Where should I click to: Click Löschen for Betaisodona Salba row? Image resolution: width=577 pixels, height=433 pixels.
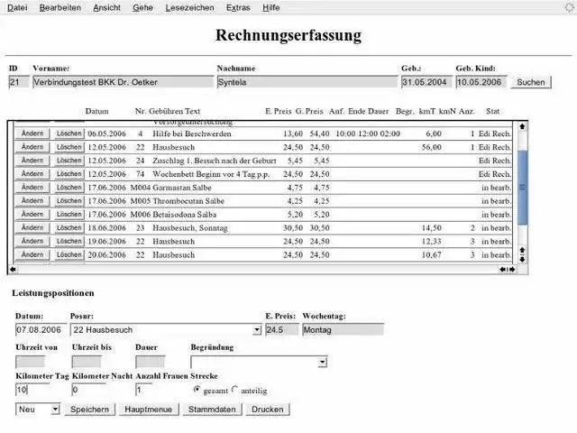[x=69, y=214]
